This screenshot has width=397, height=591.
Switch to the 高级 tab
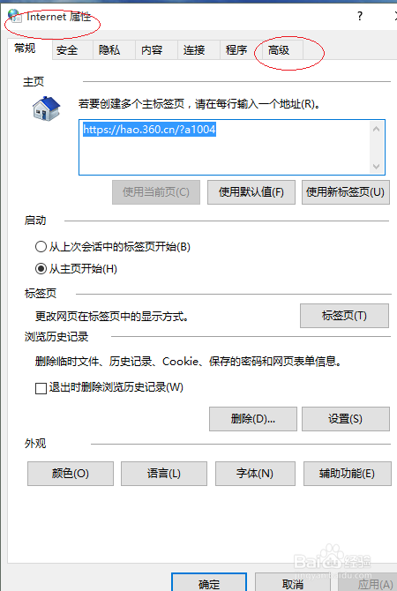(x=279, y=50)
